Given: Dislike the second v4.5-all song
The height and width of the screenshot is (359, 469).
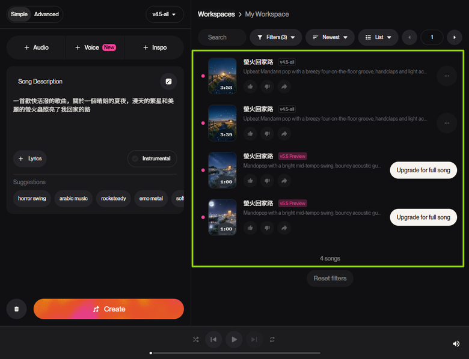Looking at the screenshot, I should (x=267, y=133).
